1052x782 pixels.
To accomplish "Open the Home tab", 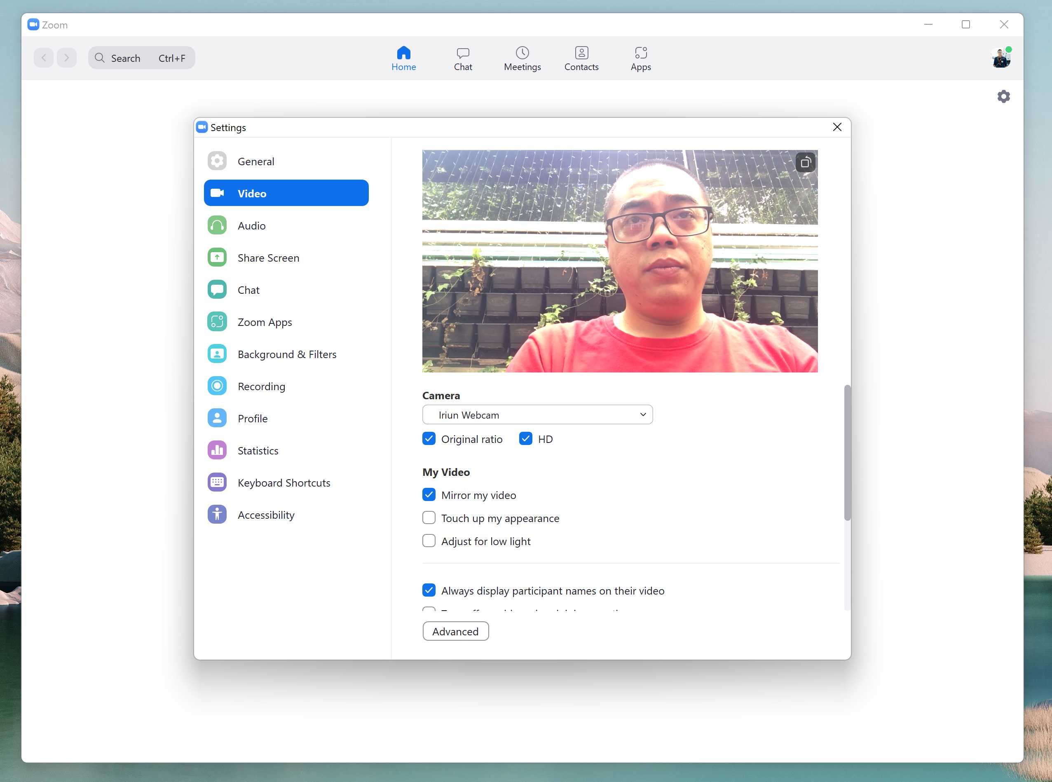I will pyautogui.click(x=403, y=58).
